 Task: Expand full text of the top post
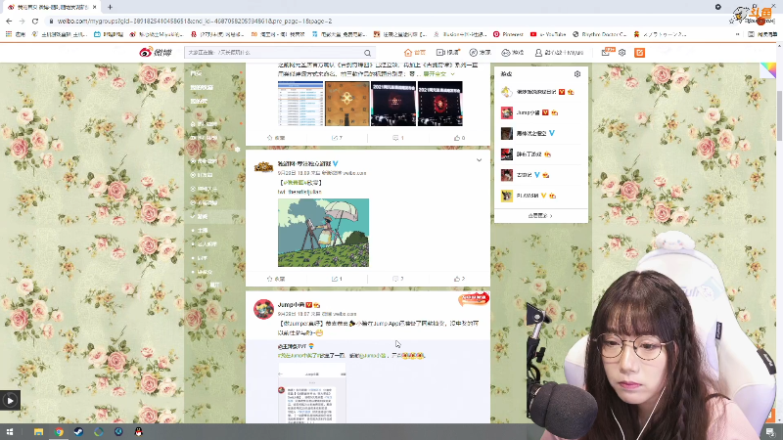[438, 74]
